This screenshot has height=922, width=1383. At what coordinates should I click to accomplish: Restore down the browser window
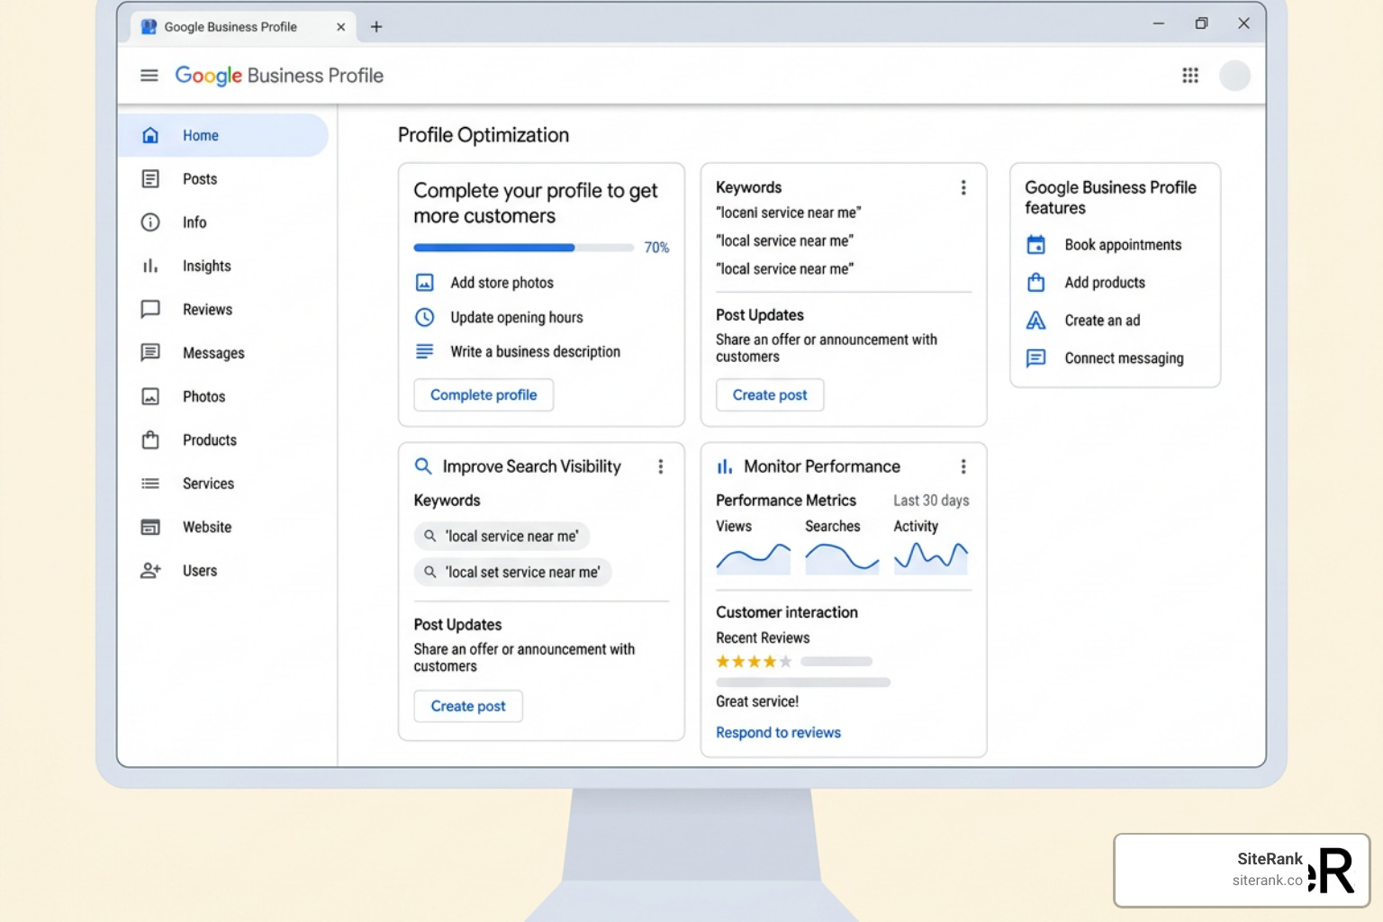tap(1201, 23)
